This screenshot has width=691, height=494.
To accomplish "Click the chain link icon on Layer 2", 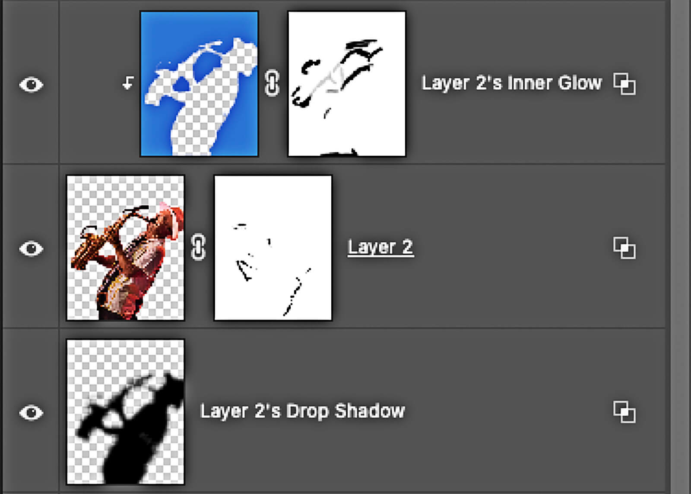I will pos(198,247).
